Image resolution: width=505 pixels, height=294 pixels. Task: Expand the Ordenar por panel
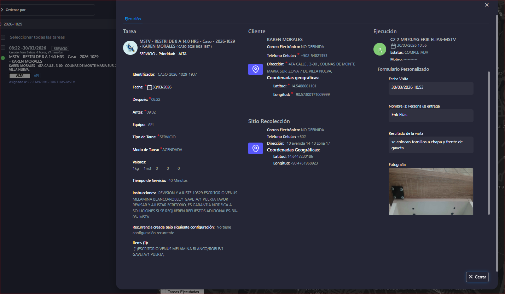click(x=2, y=10)
